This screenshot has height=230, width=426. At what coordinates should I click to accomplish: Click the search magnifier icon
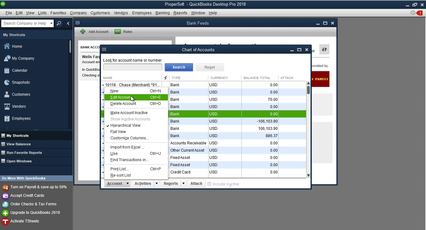59,23
